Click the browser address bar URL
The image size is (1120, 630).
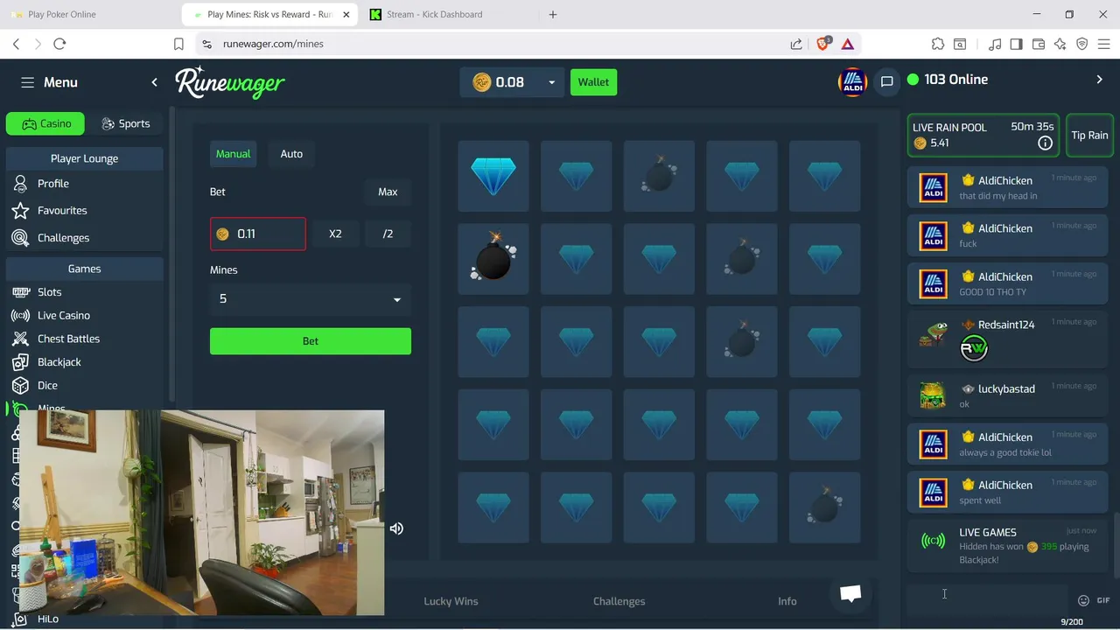tap(273, 44)
